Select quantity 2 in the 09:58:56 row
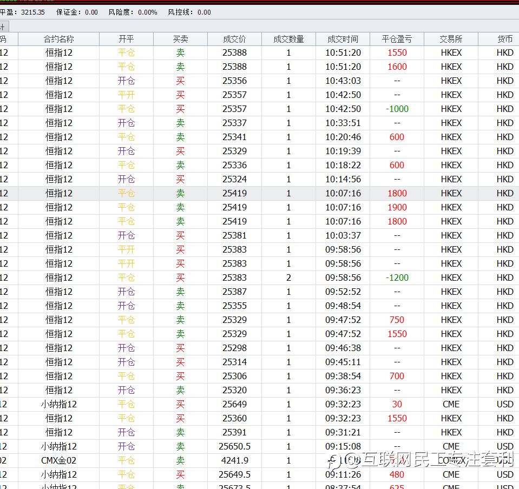519x489 pixels. point(288,277)
